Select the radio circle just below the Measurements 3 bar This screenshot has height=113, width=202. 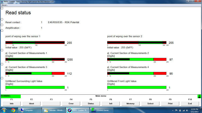[2, 78]
